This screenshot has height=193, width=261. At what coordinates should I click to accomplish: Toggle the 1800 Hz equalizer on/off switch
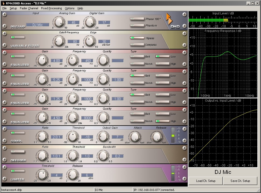click(18, 95)
